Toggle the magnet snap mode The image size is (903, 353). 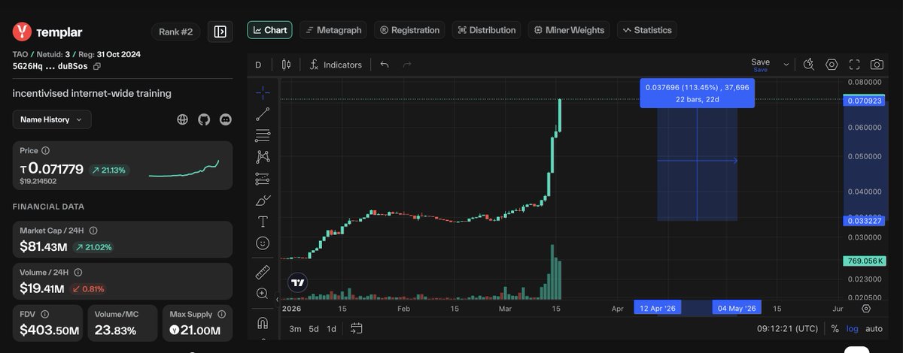[263, 323]
